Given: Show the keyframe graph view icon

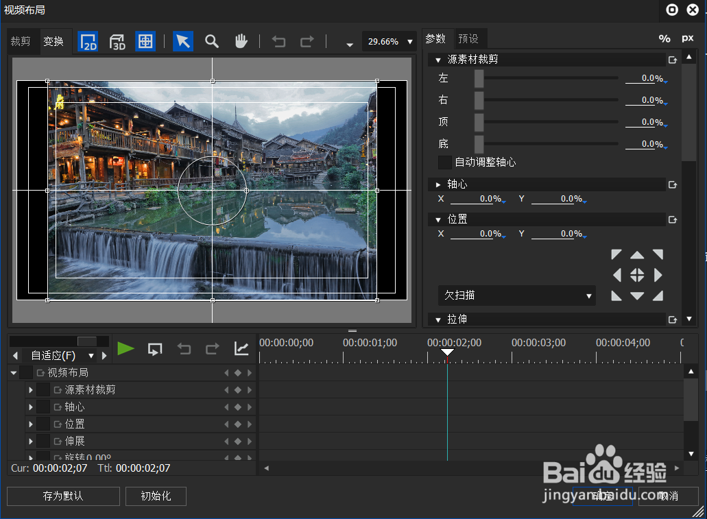Looking at the screenshot, I should click(x=241, y=348).
